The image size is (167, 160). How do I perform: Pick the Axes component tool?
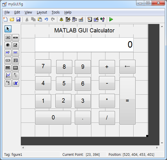(8, 75)
